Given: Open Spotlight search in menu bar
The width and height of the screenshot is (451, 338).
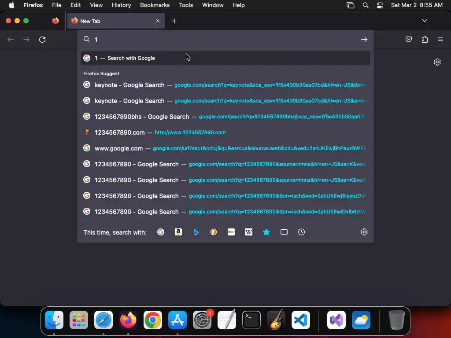Looking at the screenshot, I should (366, 5).
